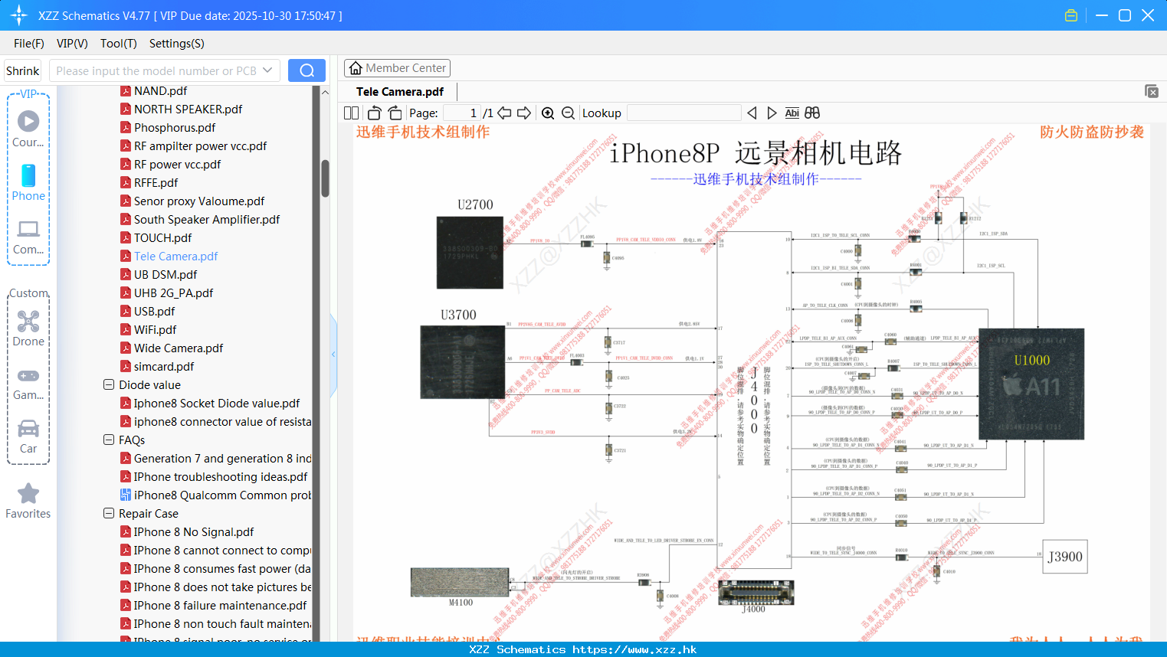Collapse the FAQs folder

[x=109, y=440]
